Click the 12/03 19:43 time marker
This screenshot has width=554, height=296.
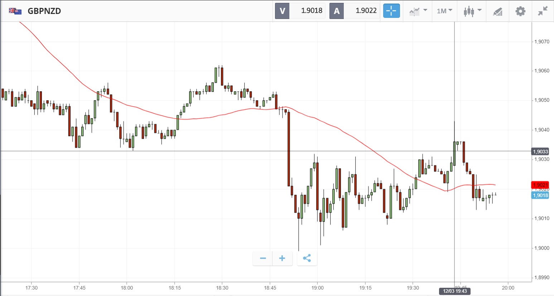(455, 291)
